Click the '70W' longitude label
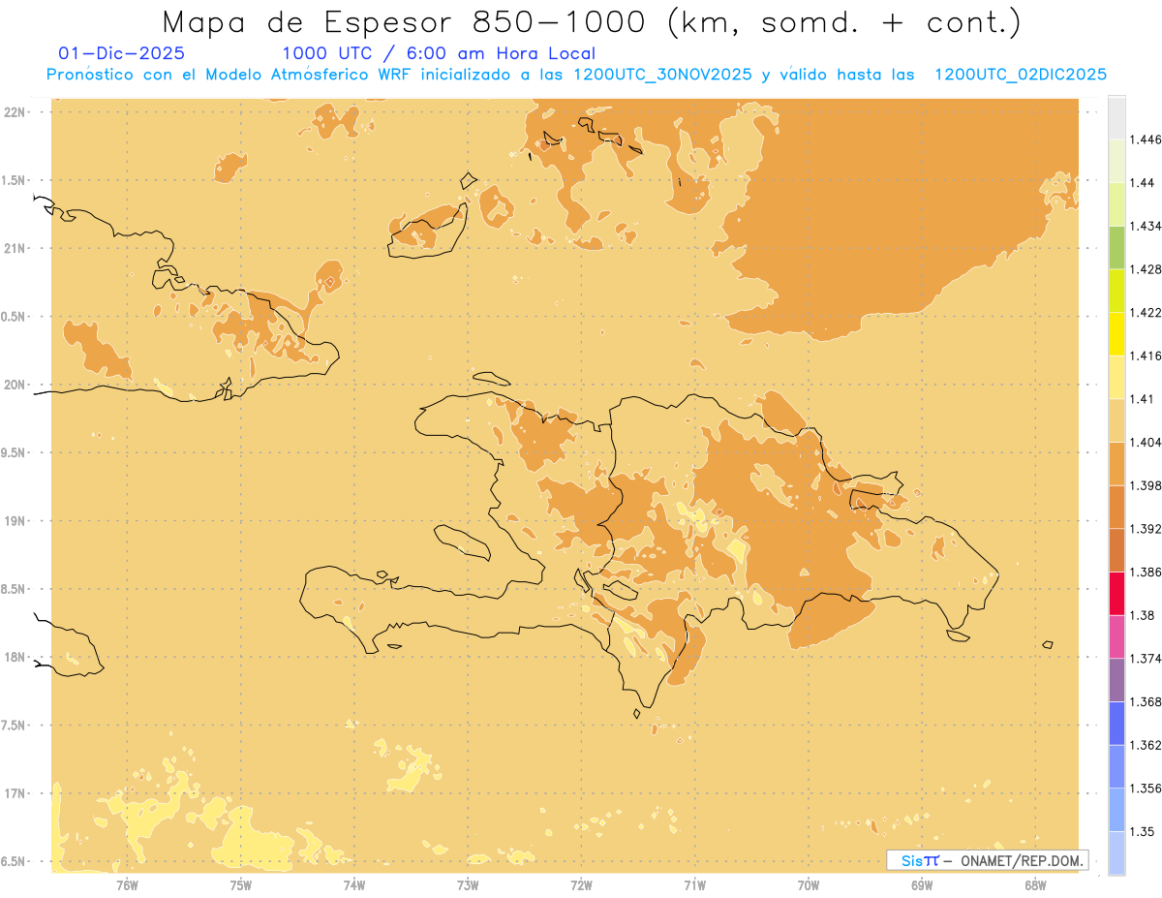The width and height of the screenshot is (1162, 898). tap(809, 884)
